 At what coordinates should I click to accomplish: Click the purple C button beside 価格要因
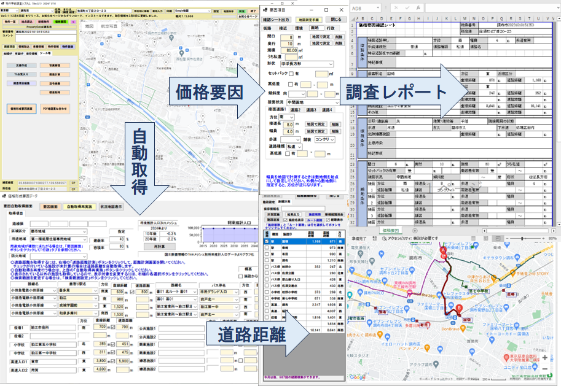[x=73, y=21]
